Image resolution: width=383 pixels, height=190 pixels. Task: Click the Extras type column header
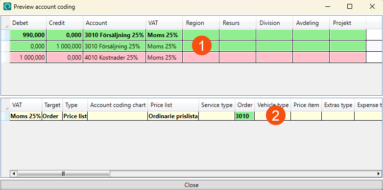(x=338, y=105)
